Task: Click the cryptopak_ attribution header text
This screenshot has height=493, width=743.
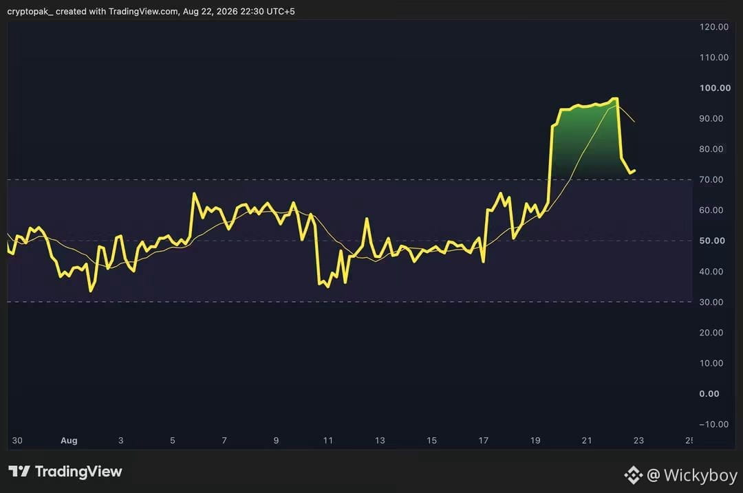Action: (x=151, y=12)
